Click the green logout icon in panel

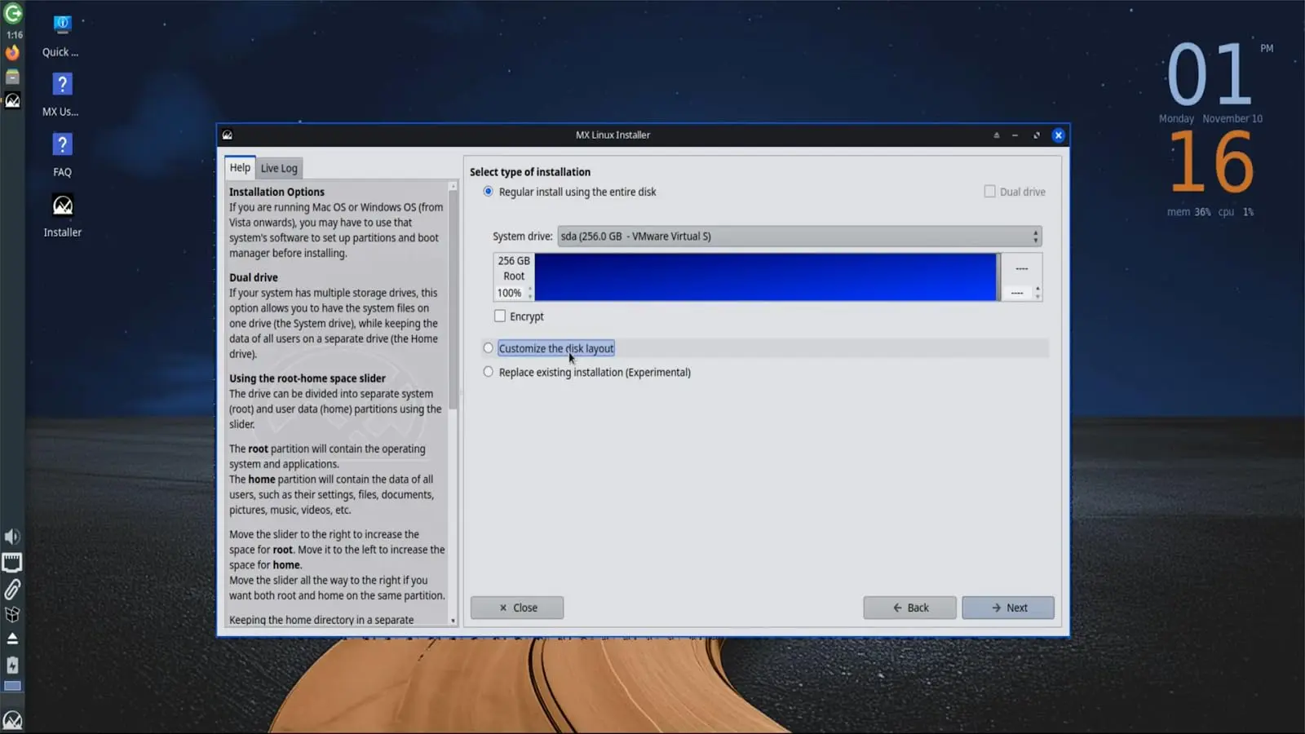click(x=13, y=13)
